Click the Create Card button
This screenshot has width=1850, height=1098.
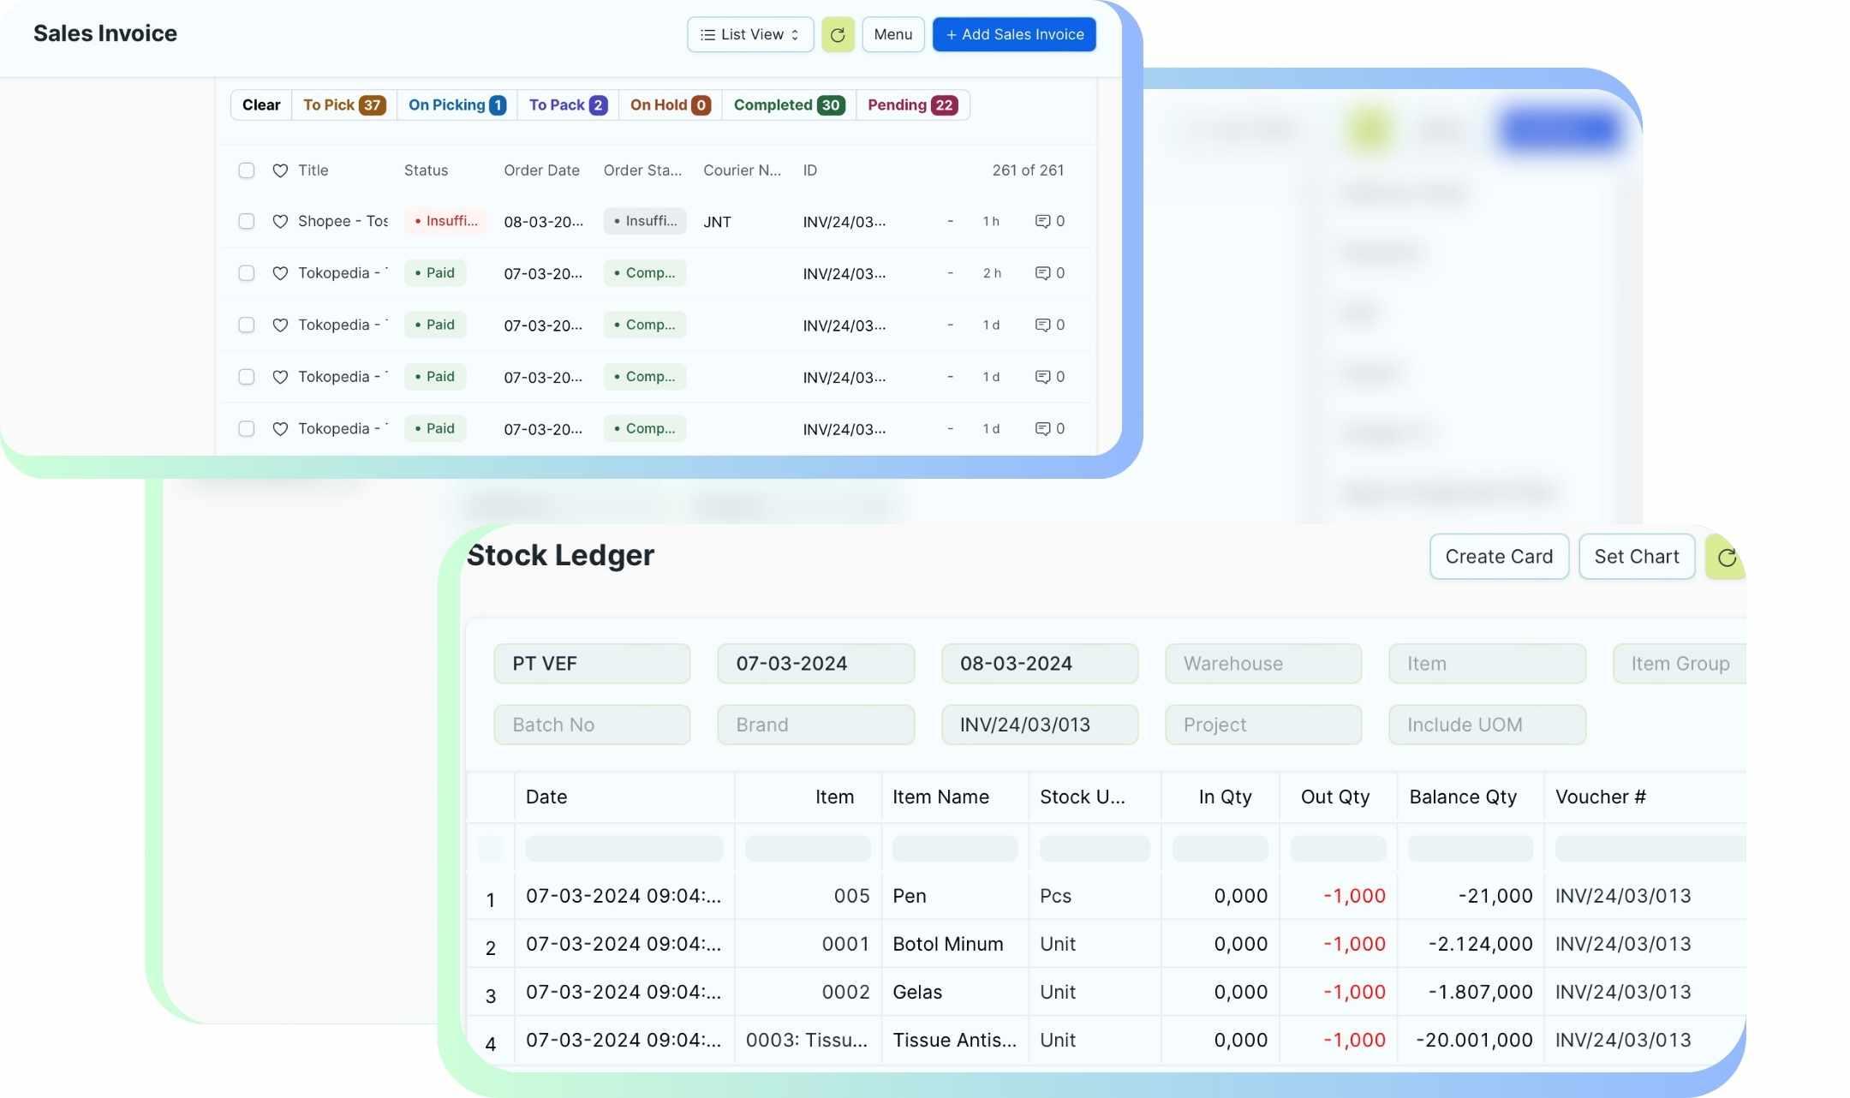[x=1498, y=557]
